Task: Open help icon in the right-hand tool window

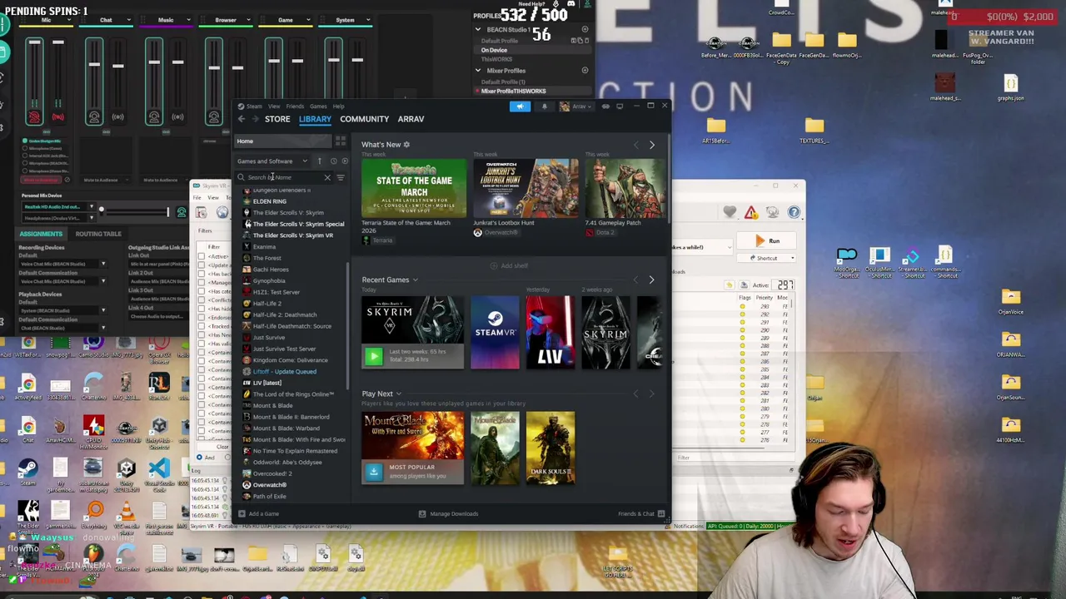Action: [794, 213]
